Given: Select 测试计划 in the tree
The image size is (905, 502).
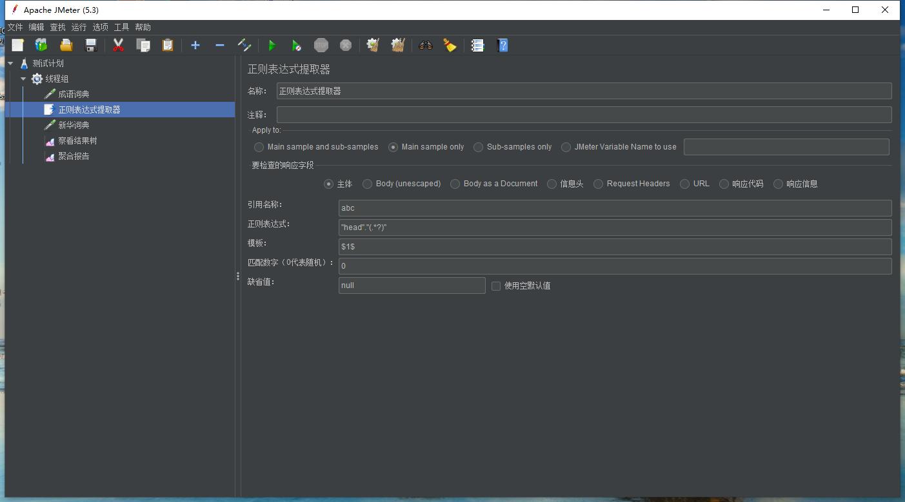Looking at the screenshot, I should (x=48, y=63).
